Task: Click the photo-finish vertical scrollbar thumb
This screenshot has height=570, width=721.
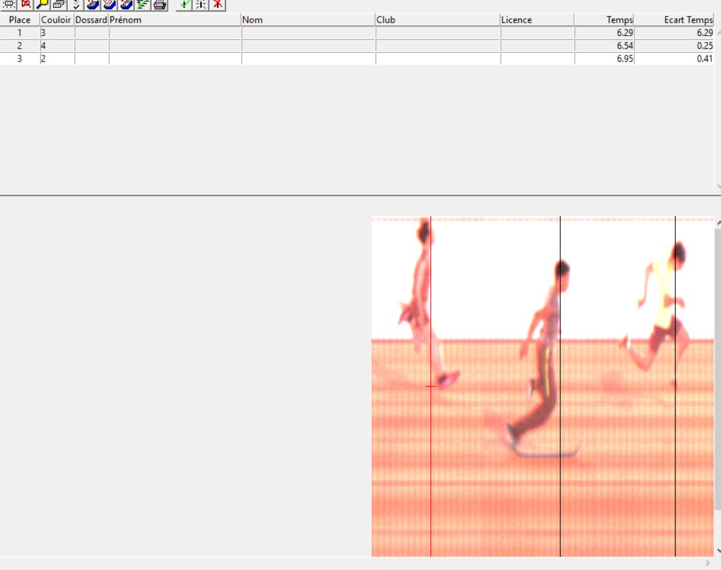Action: pyautogui.click(x=718, y=368)
